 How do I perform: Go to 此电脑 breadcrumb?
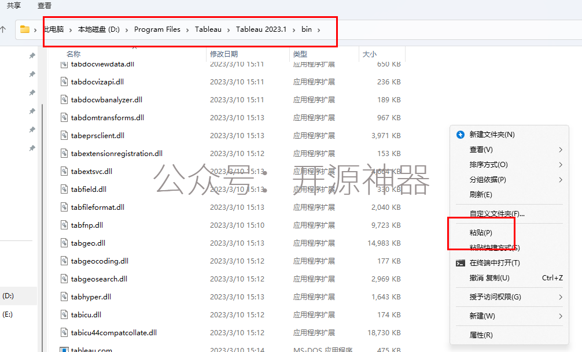[x=54, y=29]
